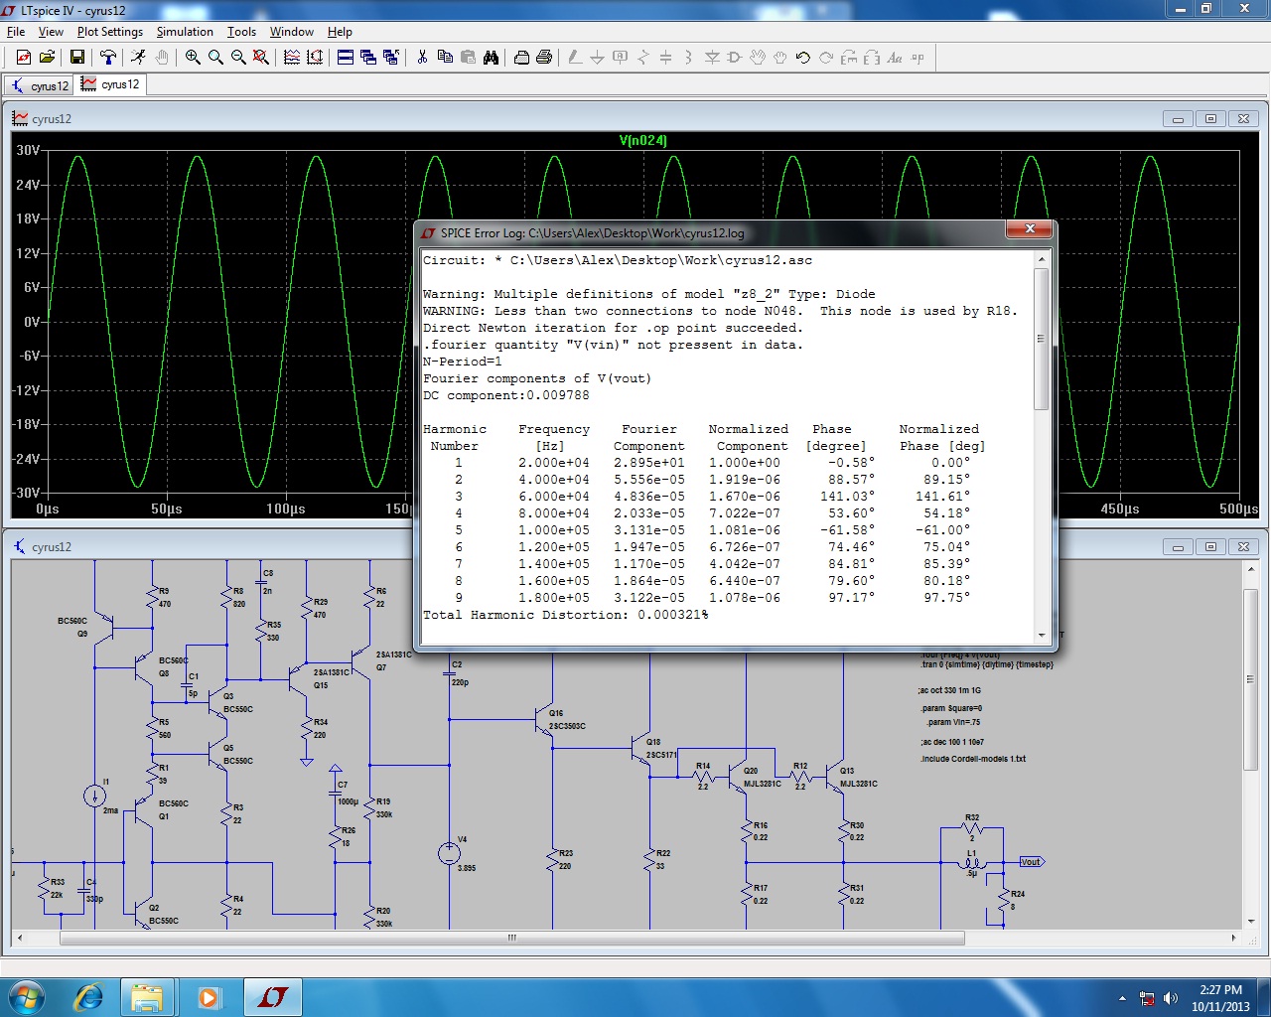Open Windows Media Player from taskbar
Image resolution: width=1271 pixels, height=1017 pixels.
click(209, 997)
